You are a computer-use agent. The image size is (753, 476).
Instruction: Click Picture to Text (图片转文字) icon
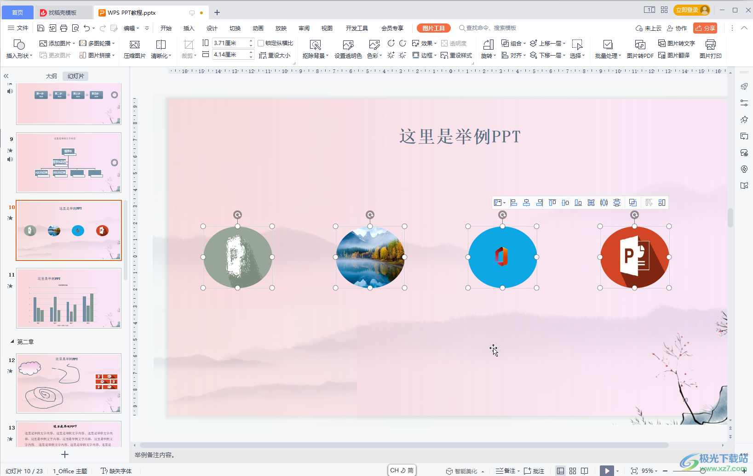[676, 43]
